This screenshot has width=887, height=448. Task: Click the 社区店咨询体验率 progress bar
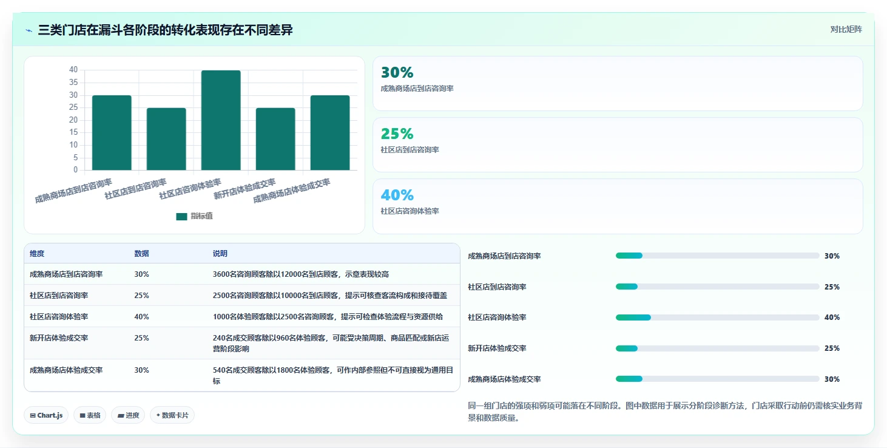tap(718, 317)
